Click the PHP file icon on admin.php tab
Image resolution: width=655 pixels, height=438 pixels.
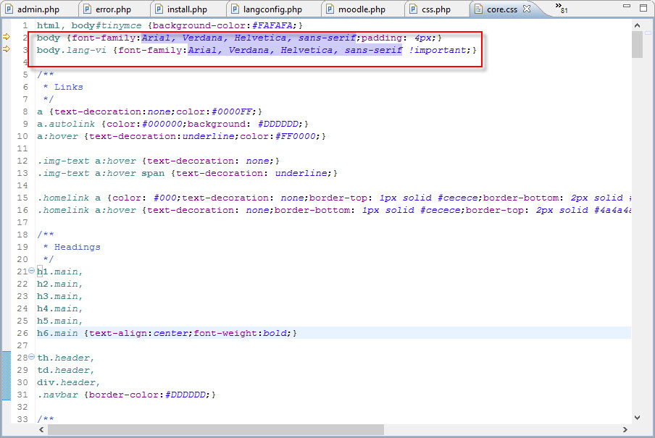[x=9, y=9]
